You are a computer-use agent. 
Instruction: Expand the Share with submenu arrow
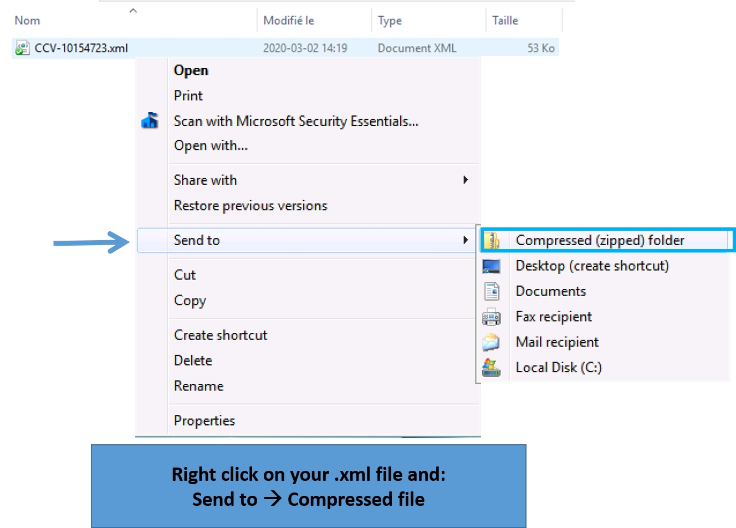(x=466, y=180)
